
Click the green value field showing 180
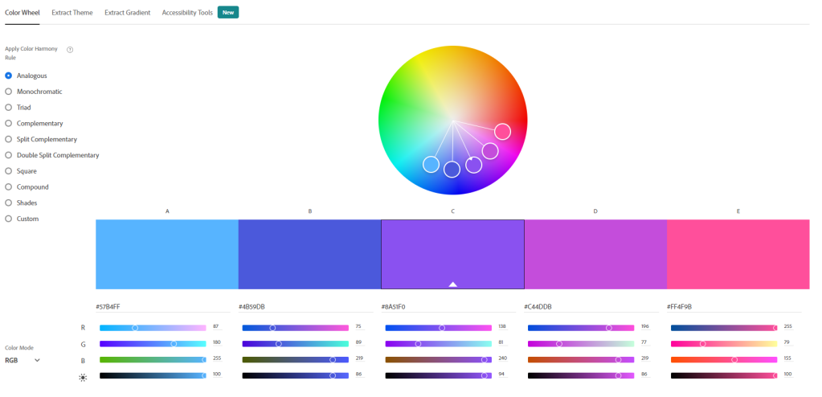217,343
